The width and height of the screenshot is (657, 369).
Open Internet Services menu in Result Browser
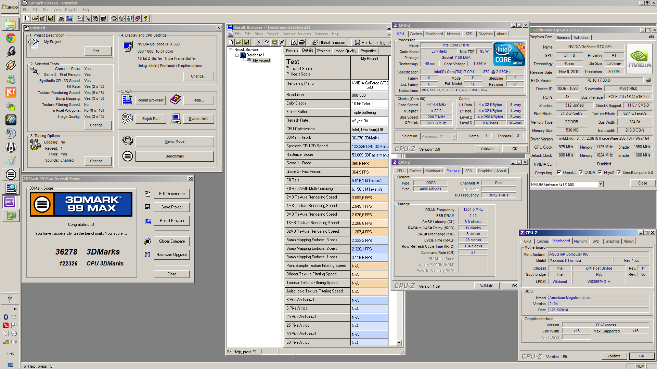(296, 34)
